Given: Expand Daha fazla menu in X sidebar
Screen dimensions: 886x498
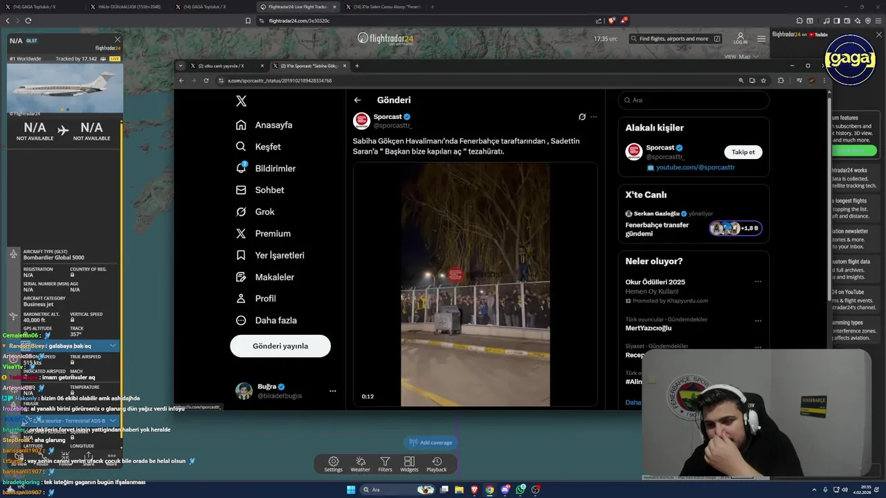Looking at the screenshot, I should click(x=266, y=320).
